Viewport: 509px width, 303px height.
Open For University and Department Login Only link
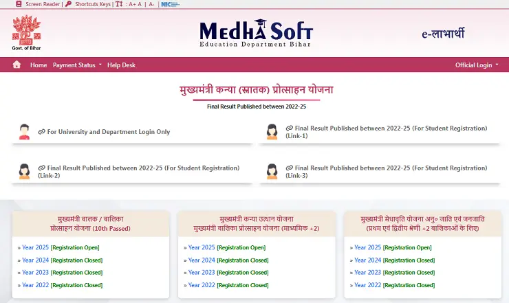click(x=108, y=132)
